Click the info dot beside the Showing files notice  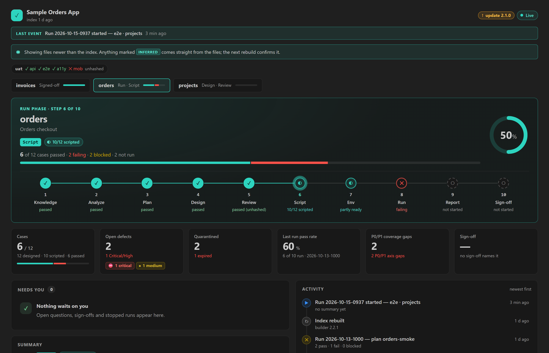click(18, 52)
